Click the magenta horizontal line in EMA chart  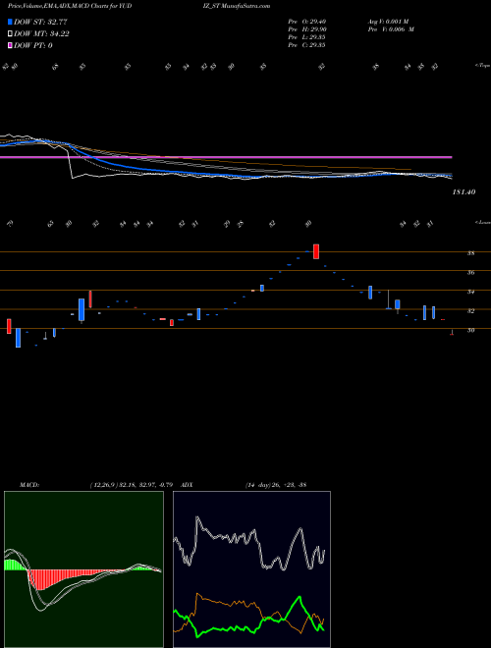[226, 157]
